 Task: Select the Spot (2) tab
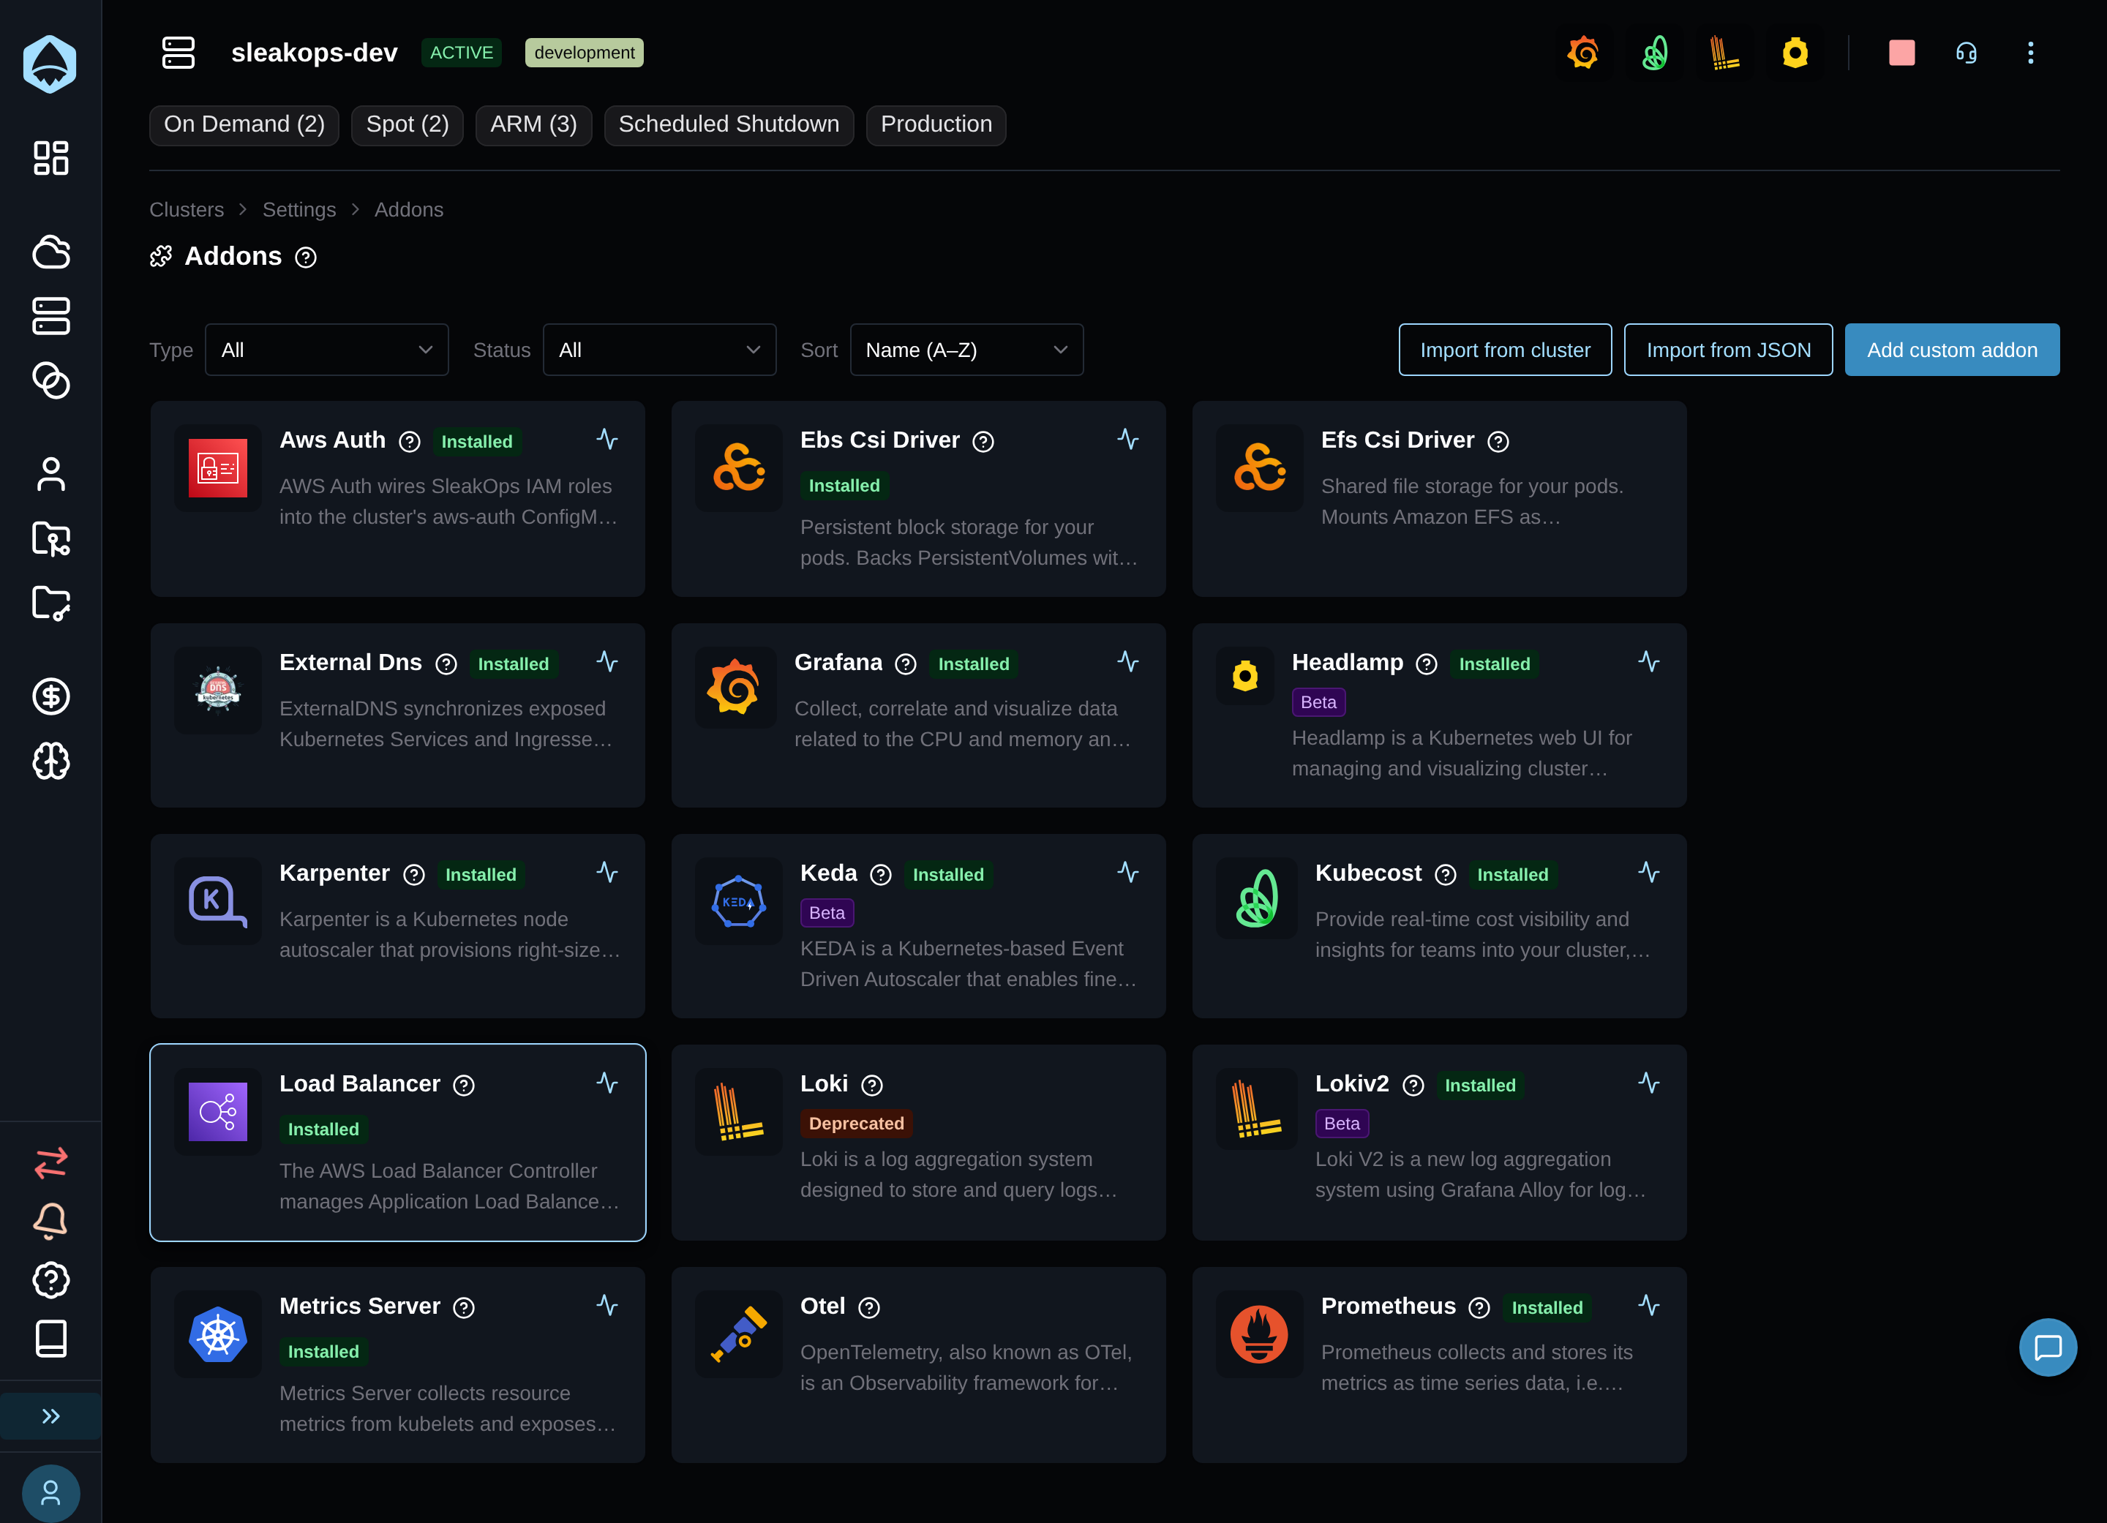point(407,124)
